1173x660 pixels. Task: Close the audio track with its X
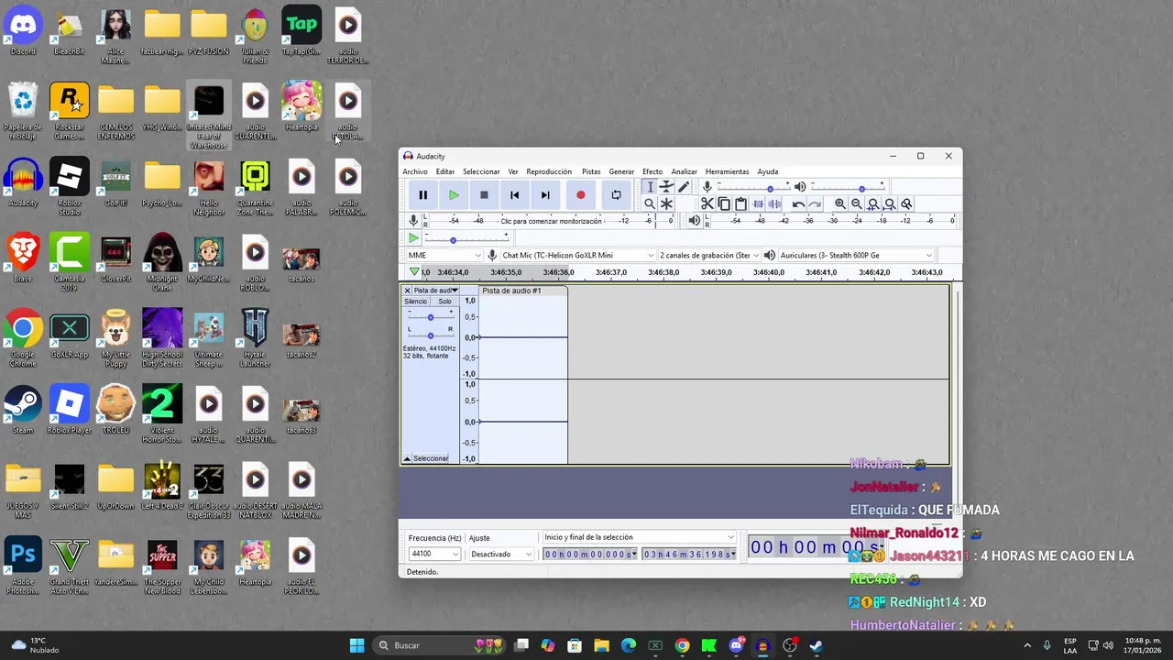408,291
